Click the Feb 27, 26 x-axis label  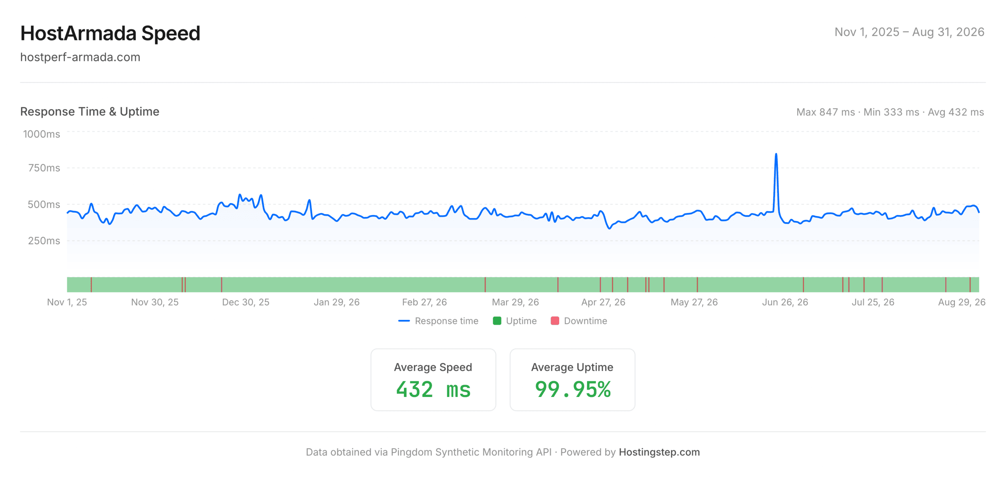tap(424, 302)
